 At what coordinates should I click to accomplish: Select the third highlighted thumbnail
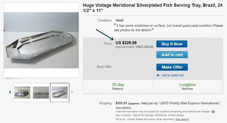tap(60, 92)
